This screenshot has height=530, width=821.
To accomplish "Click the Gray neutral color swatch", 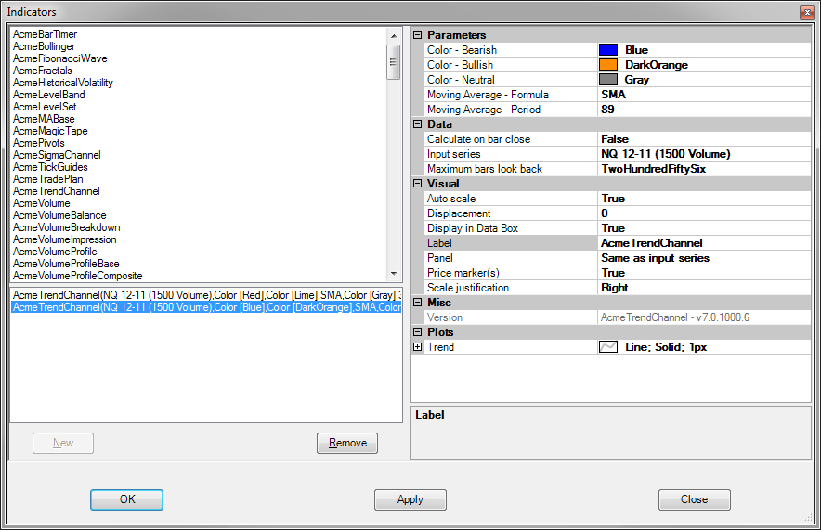I will pyautogui.click(x=608, y=80).
